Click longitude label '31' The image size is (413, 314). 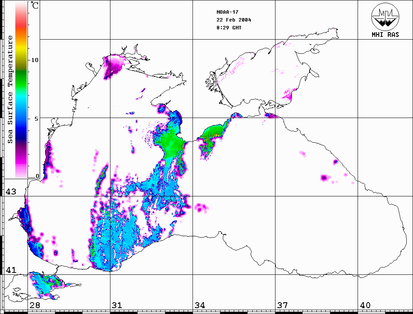(x=117, y=305)
